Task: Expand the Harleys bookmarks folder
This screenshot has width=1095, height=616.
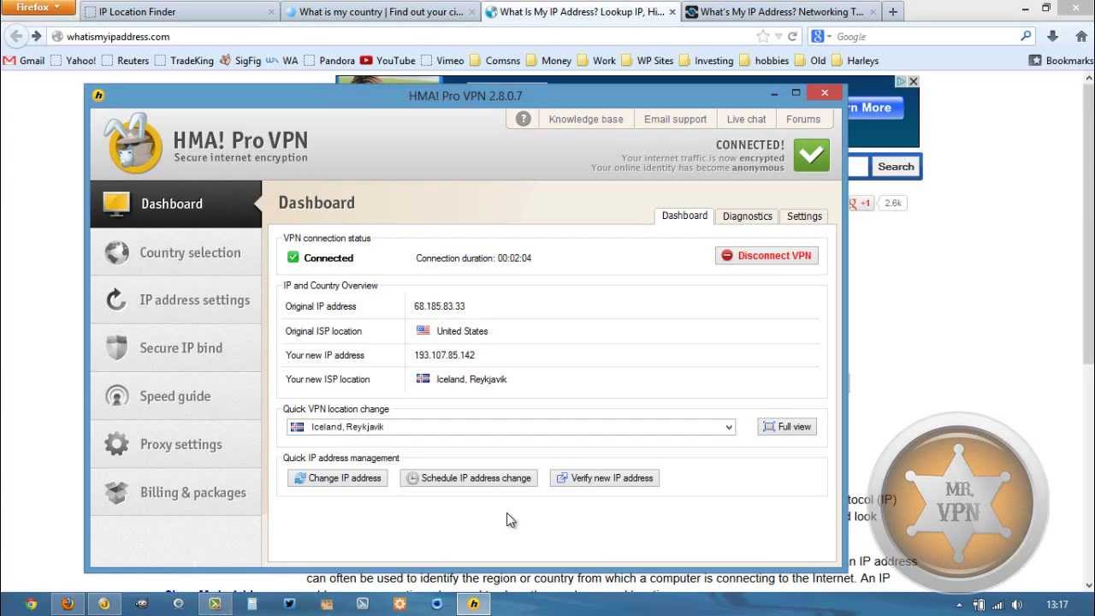Action: point(855,61)
